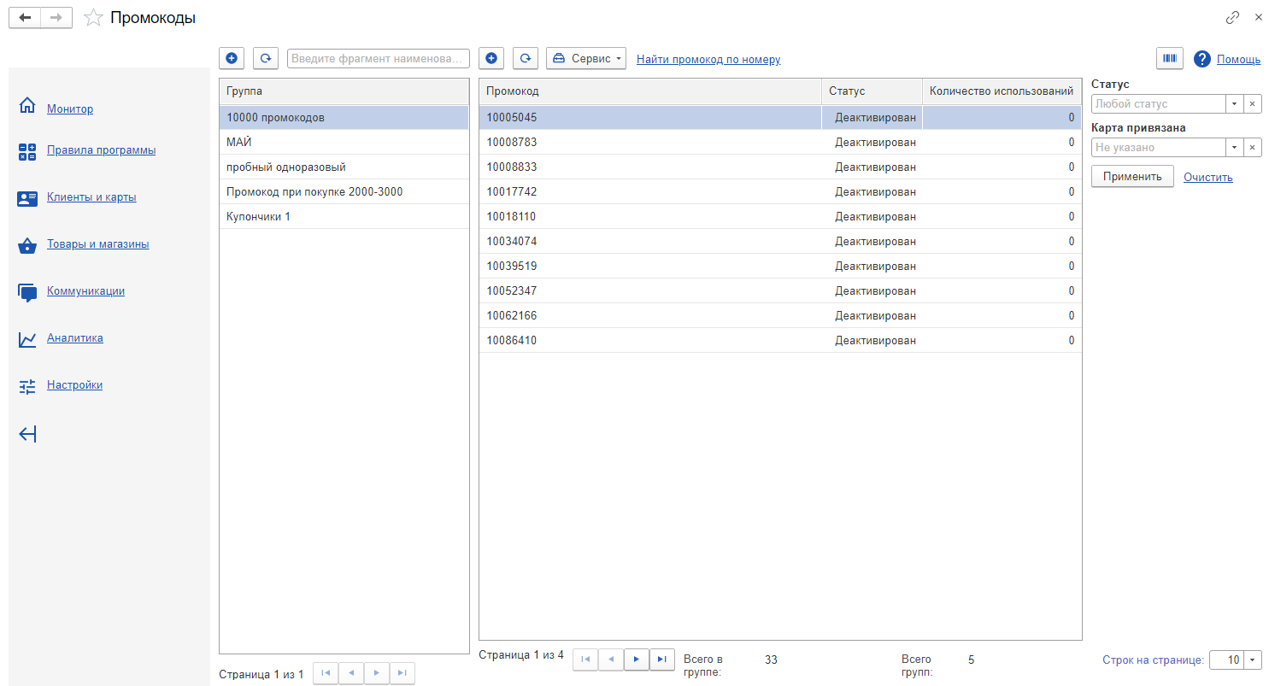This screenshot has height=686, width=1269.
Task: Jump to the first groups page
Action: [x=326, y=673]
